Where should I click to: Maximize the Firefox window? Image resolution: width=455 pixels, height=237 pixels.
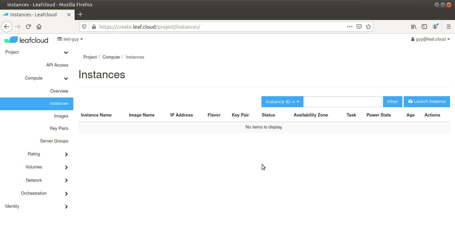(x=443, y=5)
